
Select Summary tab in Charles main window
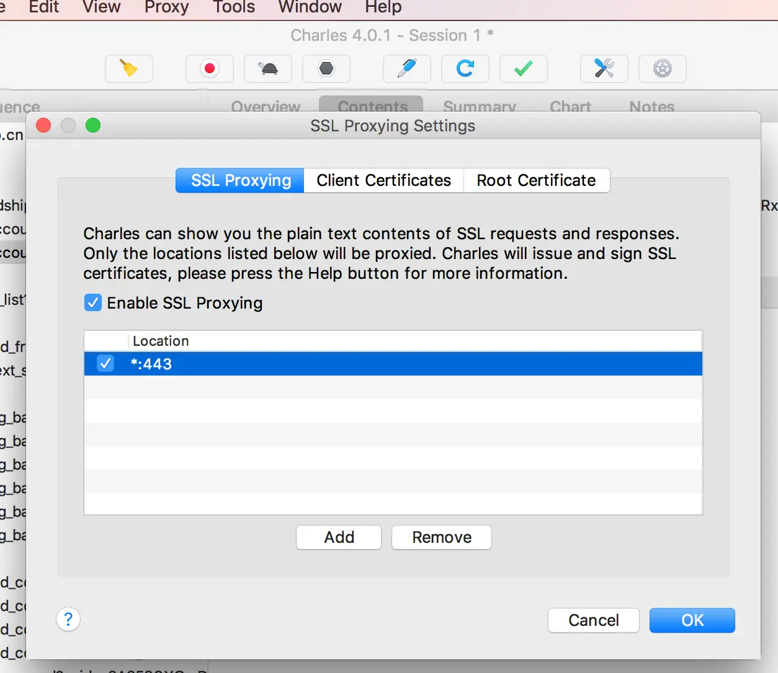(480, 107)
